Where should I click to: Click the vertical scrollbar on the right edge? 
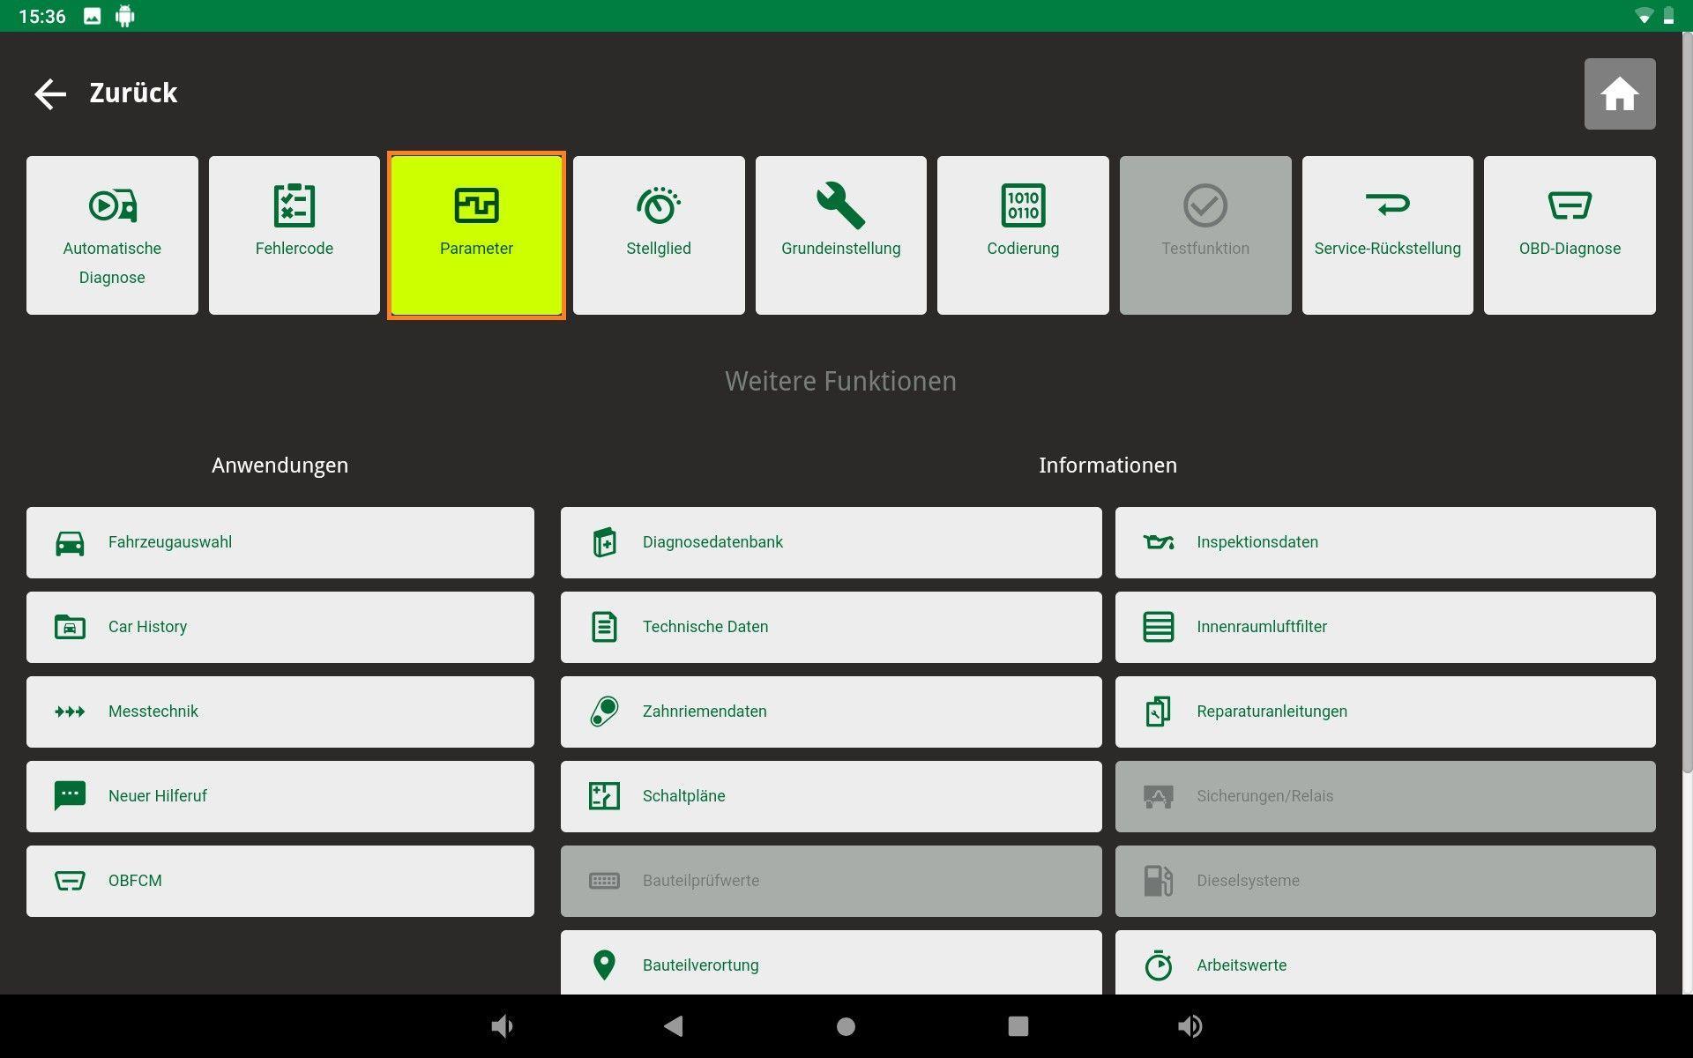(1687, 402)
